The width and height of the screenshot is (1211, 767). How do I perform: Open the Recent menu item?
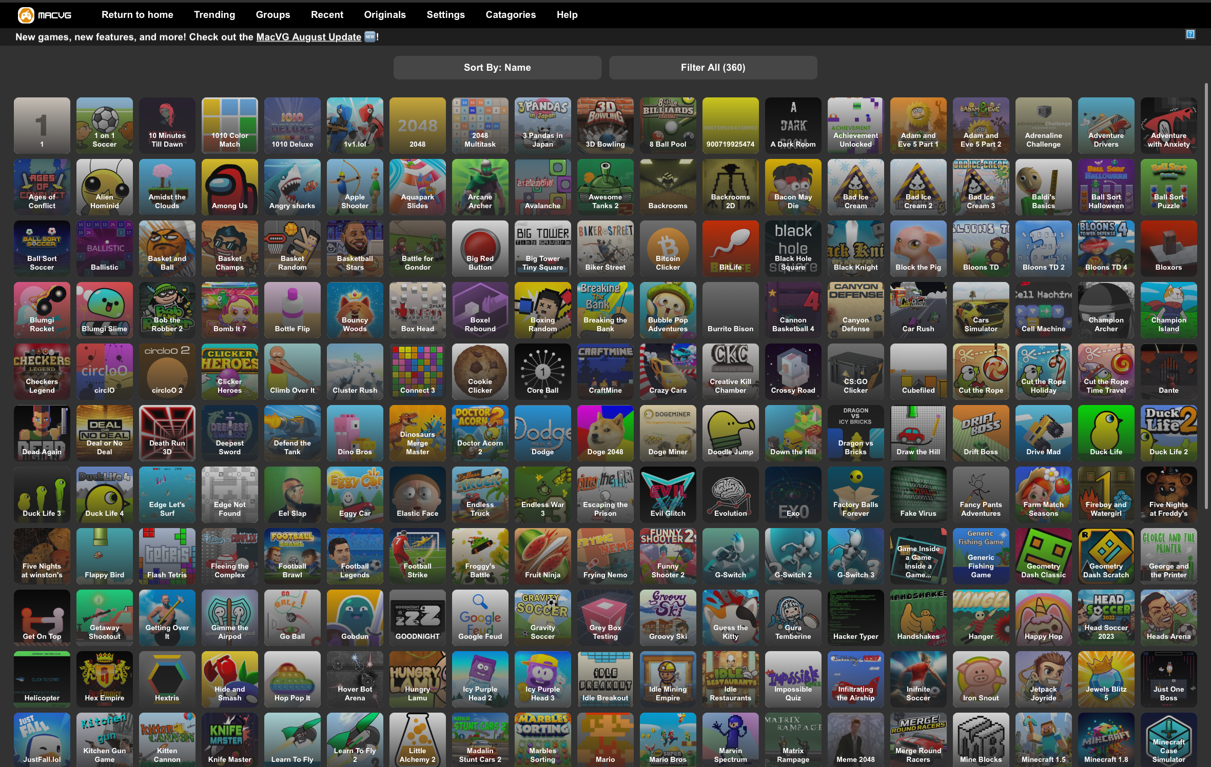pyautogui.click(x=327, y=15)
